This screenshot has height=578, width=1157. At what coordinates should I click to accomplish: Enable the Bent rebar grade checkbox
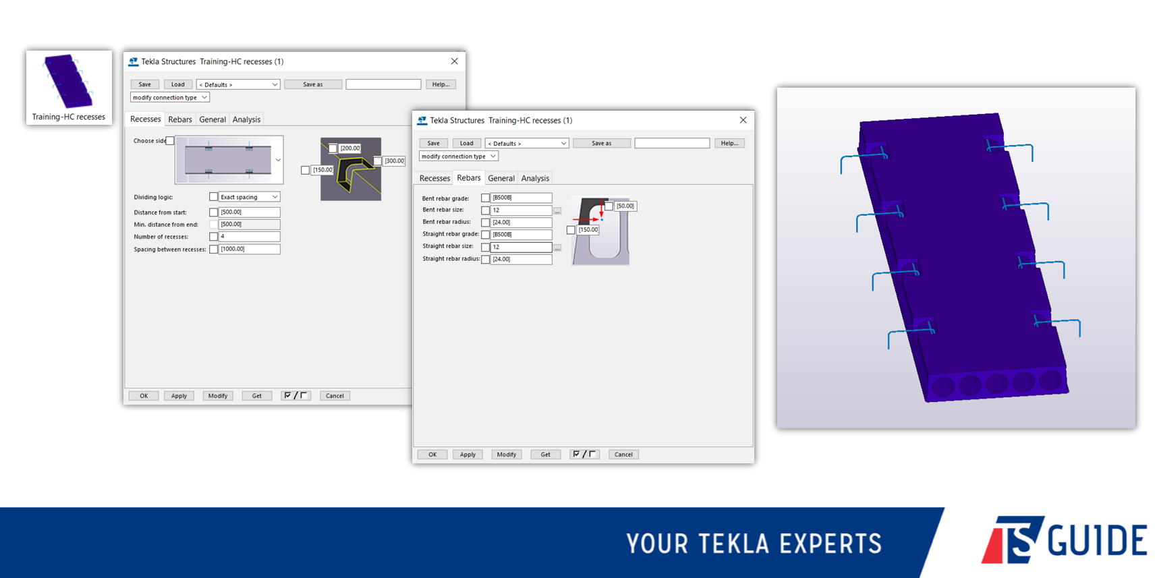point(485,198)
